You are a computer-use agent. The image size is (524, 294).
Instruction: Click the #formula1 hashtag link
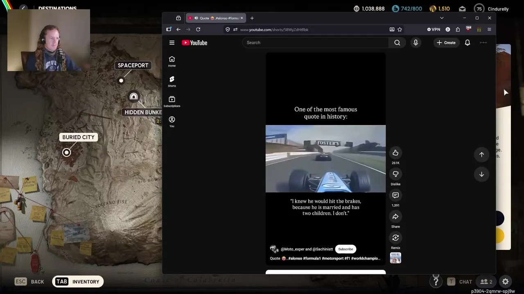click(x=312, y=258)
